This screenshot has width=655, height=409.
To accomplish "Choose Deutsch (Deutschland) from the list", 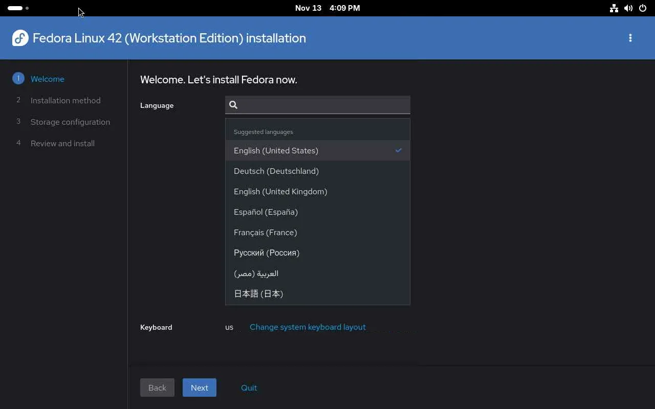I will (x=318, y=171).
